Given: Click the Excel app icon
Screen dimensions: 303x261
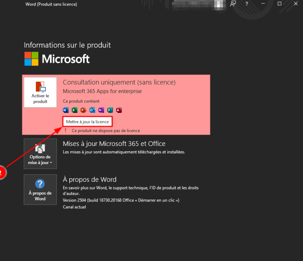Looking at the screenshot, I should [x=74, y=110].
